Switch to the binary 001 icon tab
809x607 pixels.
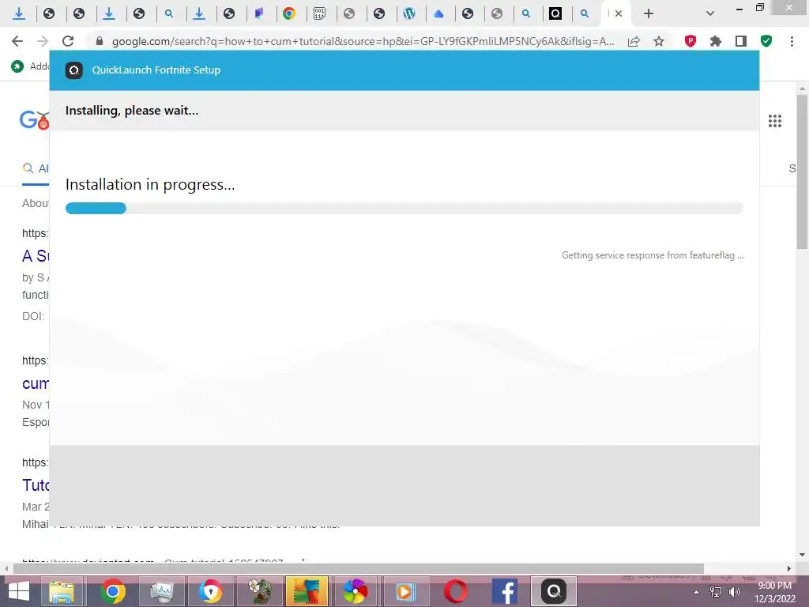[319, 13]
